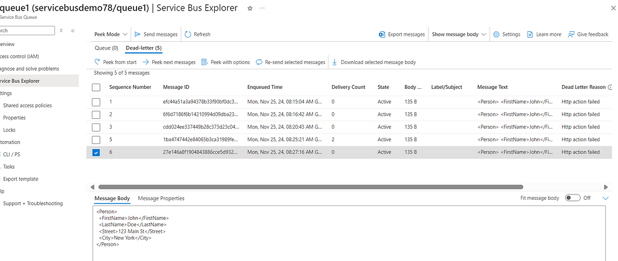The height and width of the screenshot is (261, 618).
Task: Click the Delivery Count column header
Action: pos(348,87)
